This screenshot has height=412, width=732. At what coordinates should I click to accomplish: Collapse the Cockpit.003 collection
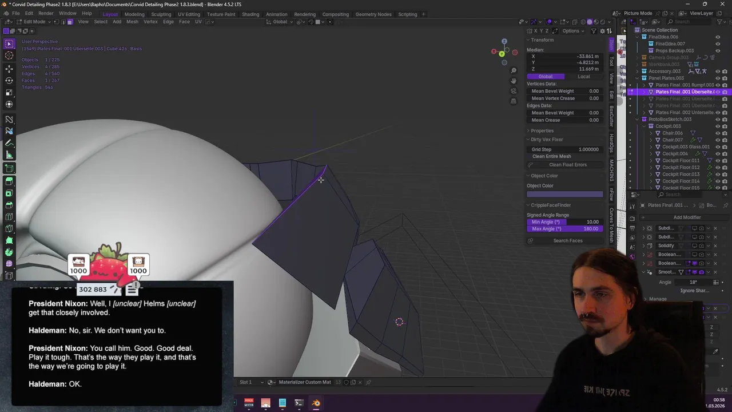(644, 126)
